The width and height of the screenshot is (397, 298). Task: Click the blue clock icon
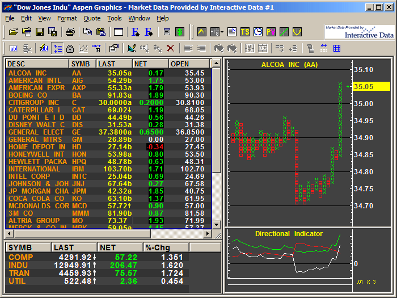coord(257,32)
